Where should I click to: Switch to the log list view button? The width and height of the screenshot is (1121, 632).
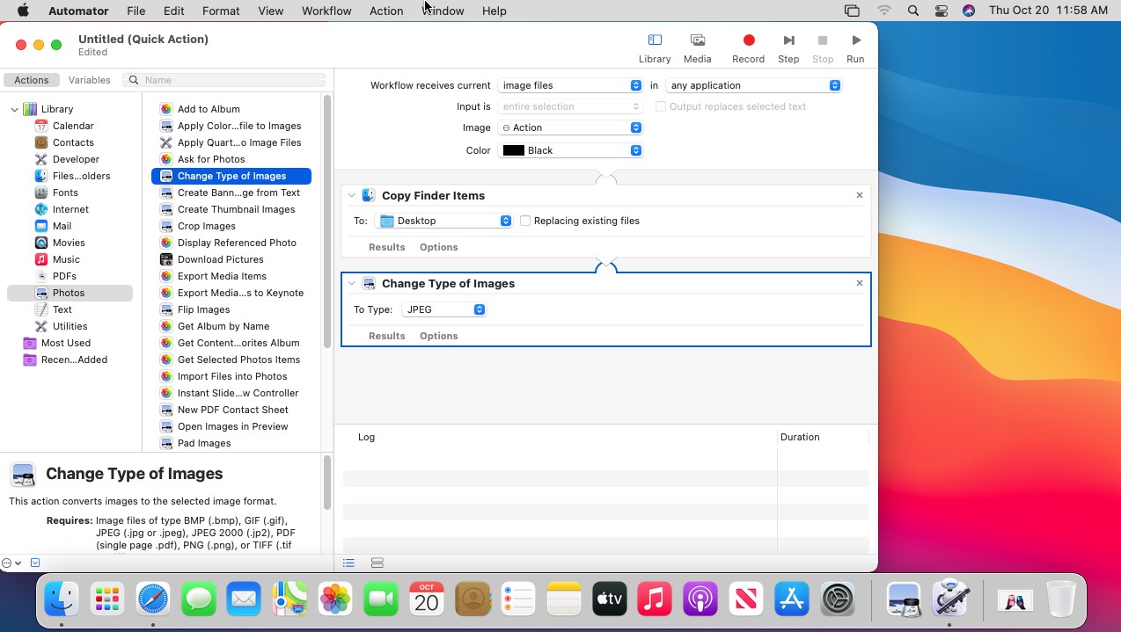click(x=348, y=563)
